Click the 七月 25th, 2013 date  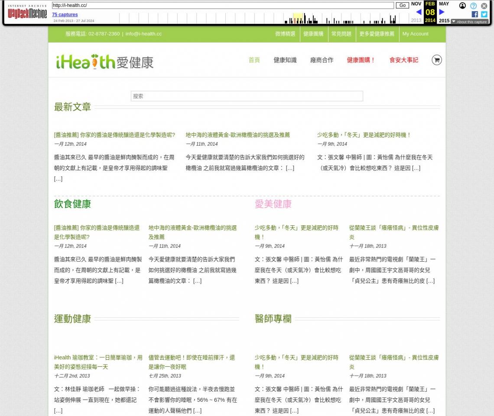pyautogui.click(x=165, y=376)
